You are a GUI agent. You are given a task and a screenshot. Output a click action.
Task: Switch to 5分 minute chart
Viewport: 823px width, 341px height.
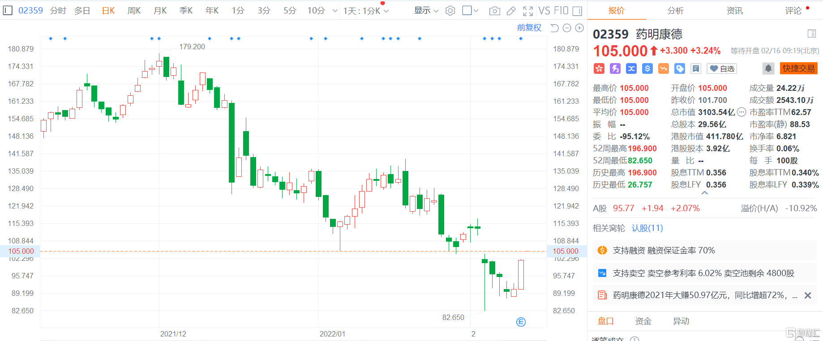click(x=290, y=10)
